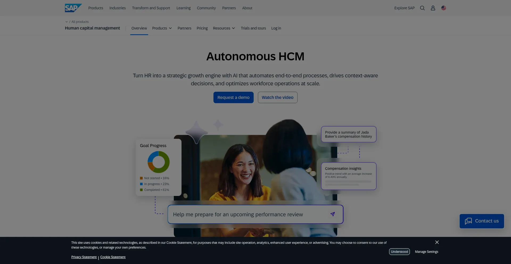The width and height of the screenshot is (511, 264).
Task: Go to Pricing
Action: (202, 28)
